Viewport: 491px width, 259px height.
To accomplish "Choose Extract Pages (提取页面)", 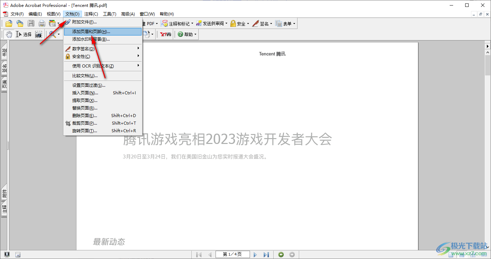I will click(x=103, y=101).
